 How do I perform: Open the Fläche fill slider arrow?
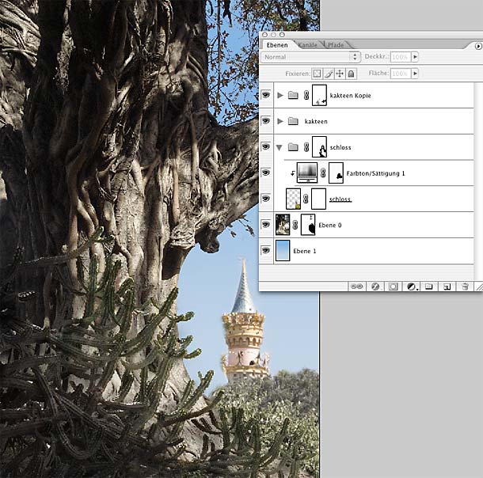point(415,74)
